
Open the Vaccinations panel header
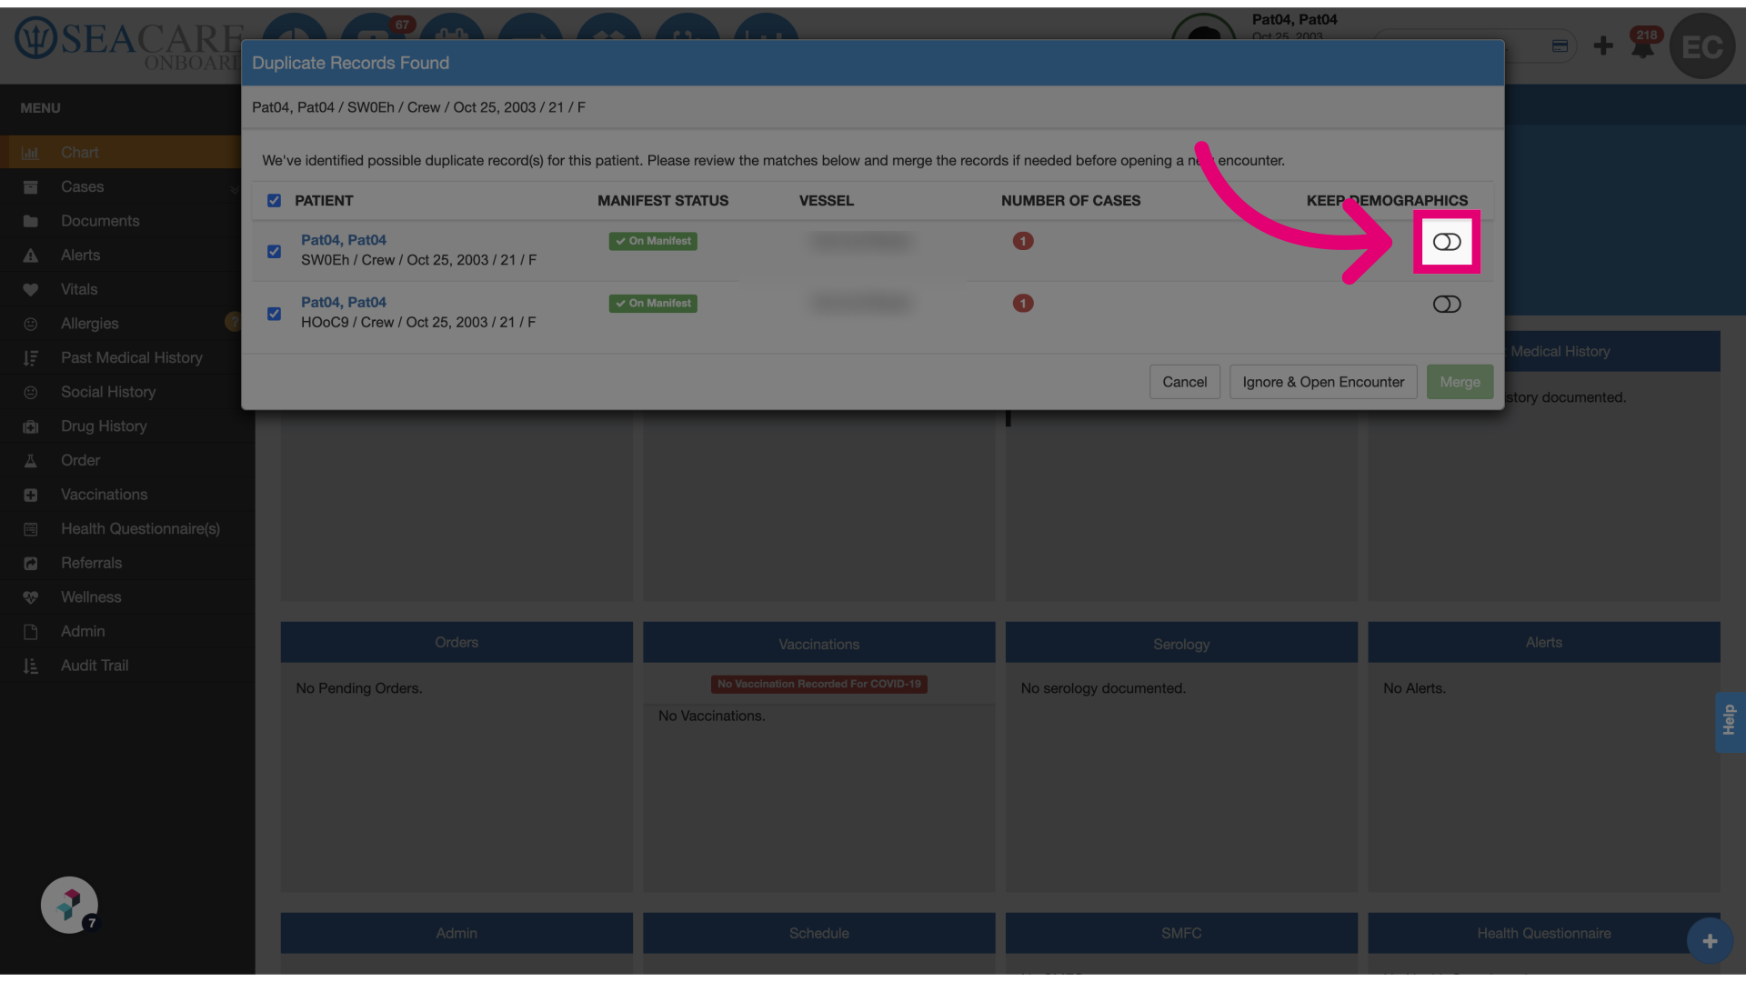click(x=818, y=644)
